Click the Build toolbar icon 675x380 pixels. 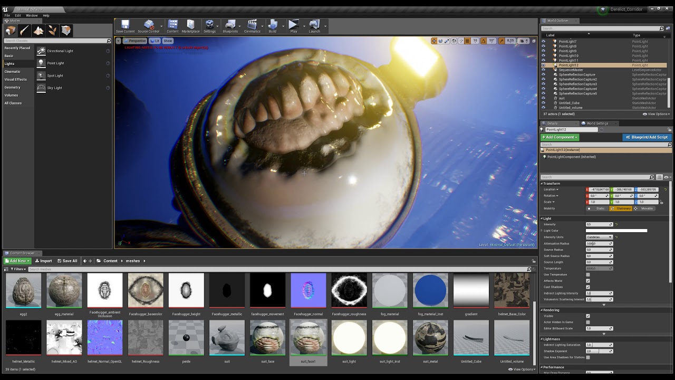[273, 26]
